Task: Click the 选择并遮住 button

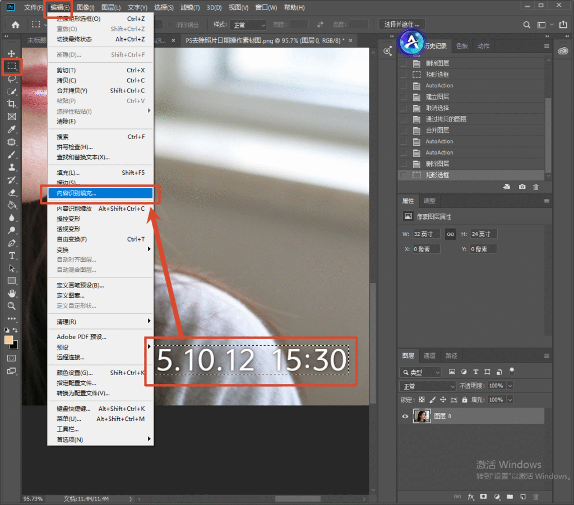Action: point(402,25)
